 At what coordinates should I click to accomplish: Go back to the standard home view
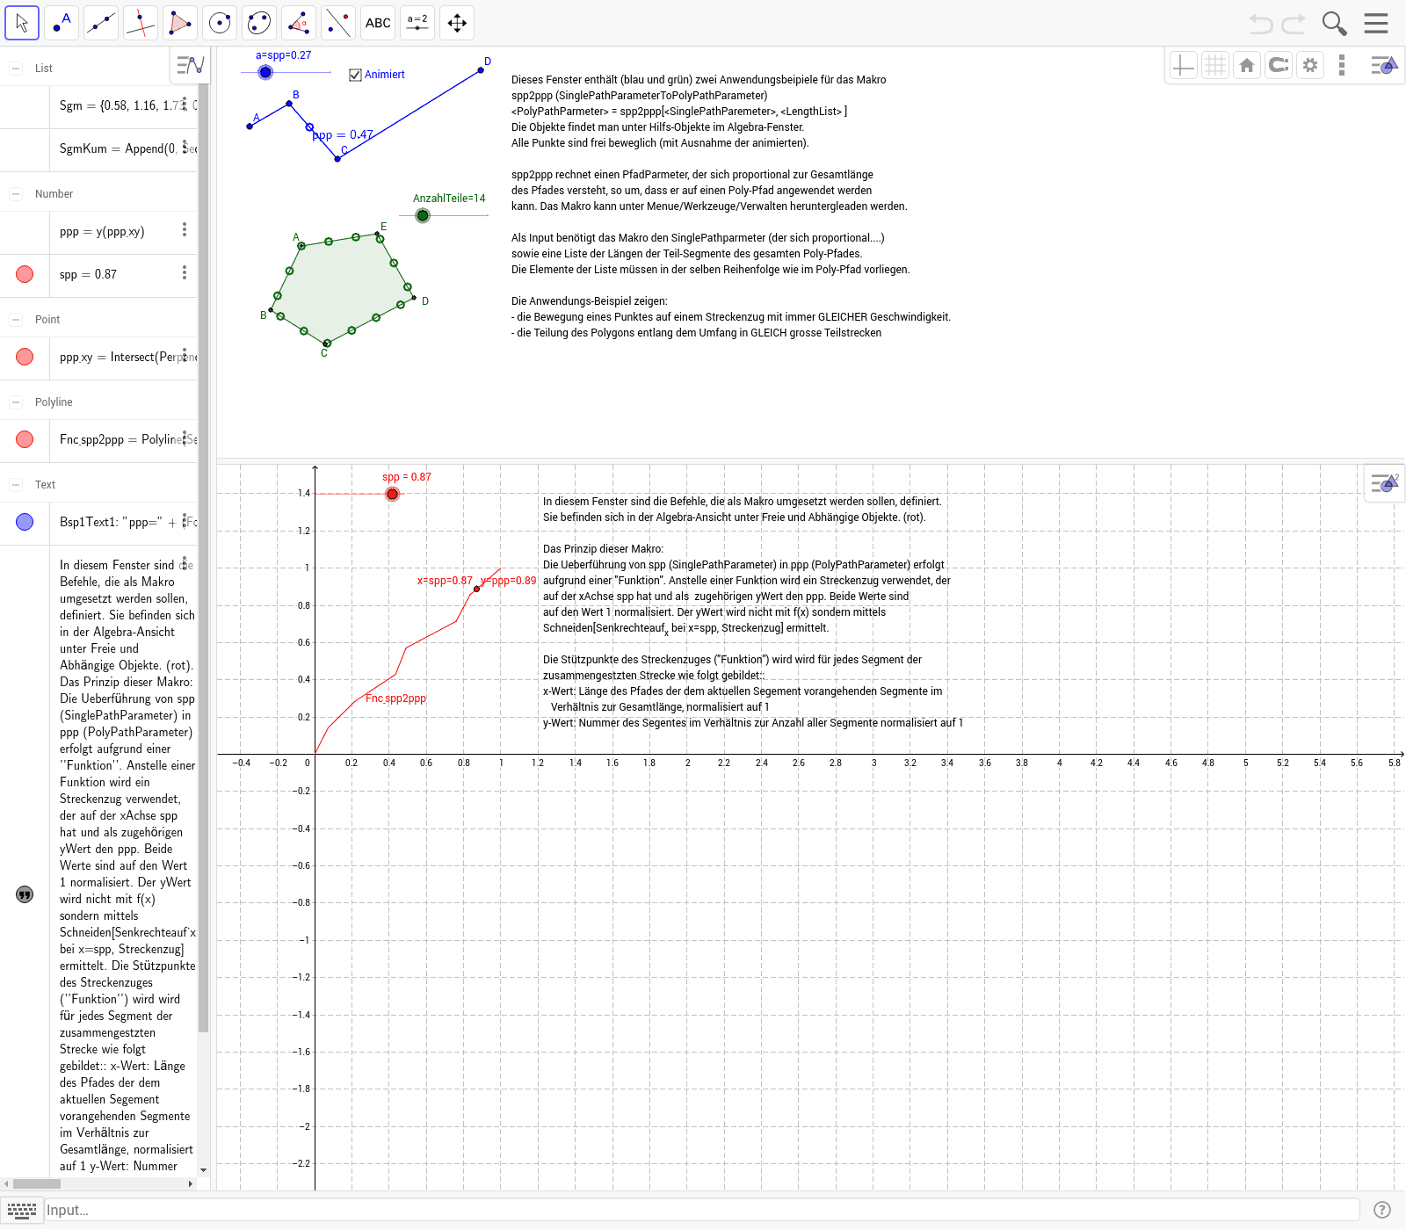[x=1247, y=65]
